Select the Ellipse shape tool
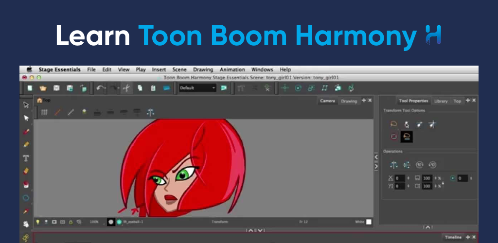 tap(26, 198)
